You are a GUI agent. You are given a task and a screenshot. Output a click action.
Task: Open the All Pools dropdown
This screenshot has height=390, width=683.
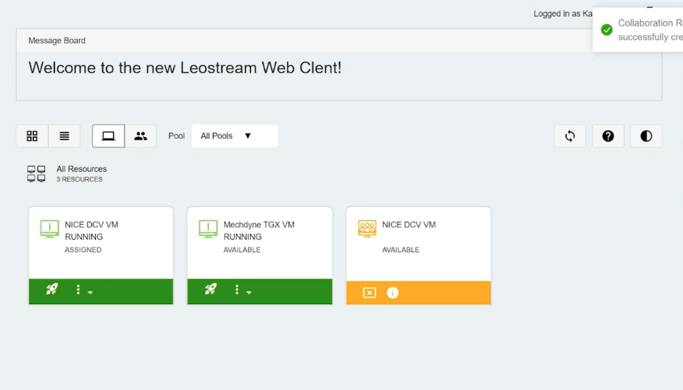(234, 135)
